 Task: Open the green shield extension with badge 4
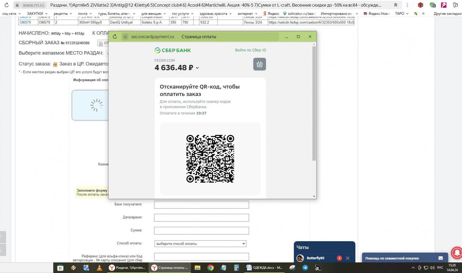click(x=432, y=5)
